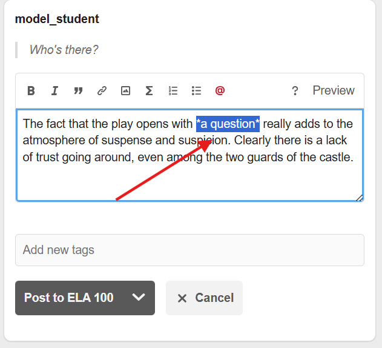Insert a blockquote using the quote icon

pyautogui.click(x=78, y=91)
